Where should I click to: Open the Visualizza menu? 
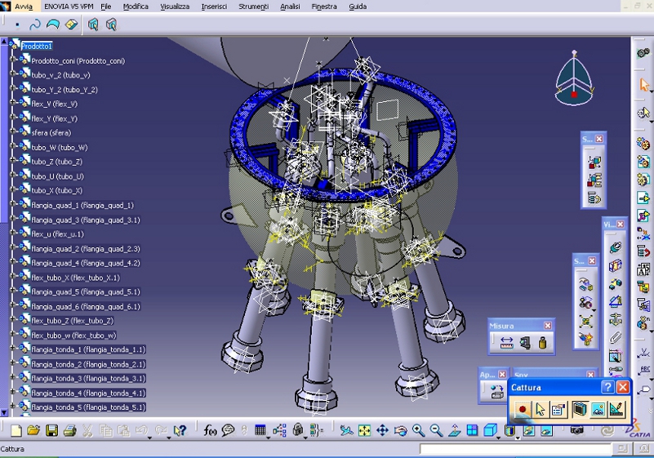click(175, 7)
